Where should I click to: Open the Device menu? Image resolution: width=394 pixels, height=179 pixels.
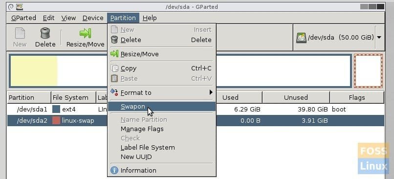93,18
